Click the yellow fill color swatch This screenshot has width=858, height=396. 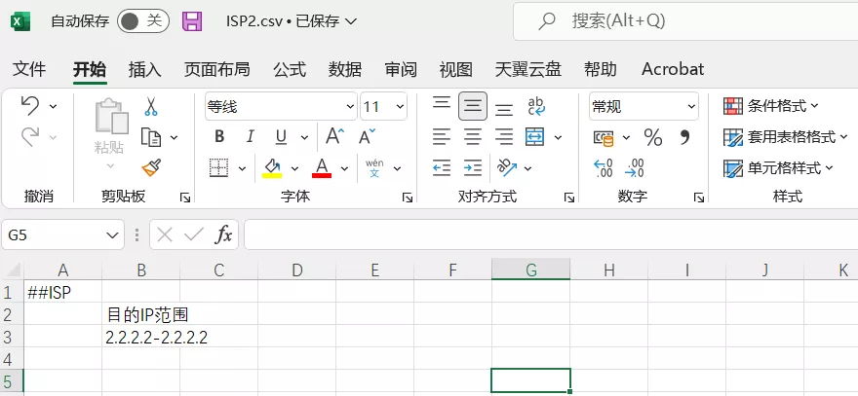coord(272,168)
